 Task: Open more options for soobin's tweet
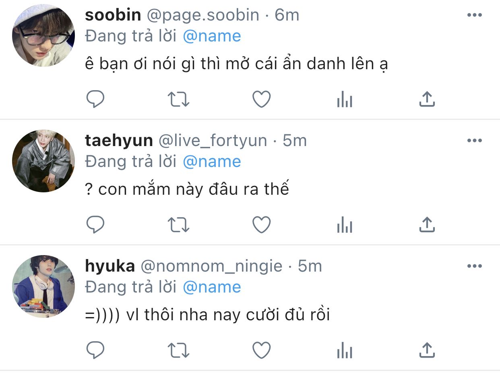pyautogui.click(x=474, y=15)
